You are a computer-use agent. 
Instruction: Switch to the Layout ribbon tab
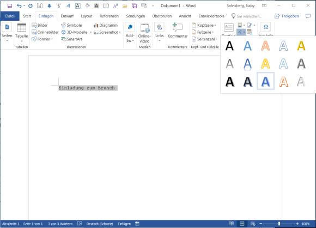[x=87, y=16]
